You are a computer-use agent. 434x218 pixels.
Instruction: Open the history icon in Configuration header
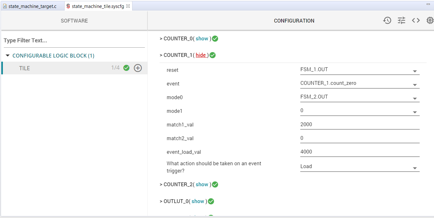[x=387, y=21]
